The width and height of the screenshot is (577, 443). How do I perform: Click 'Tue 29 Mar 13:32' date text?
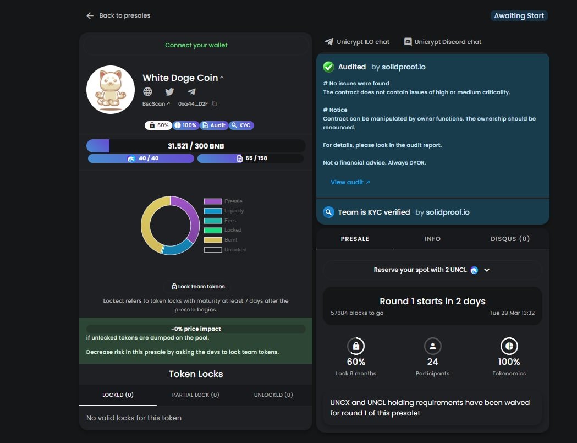[x=512, y=313]
